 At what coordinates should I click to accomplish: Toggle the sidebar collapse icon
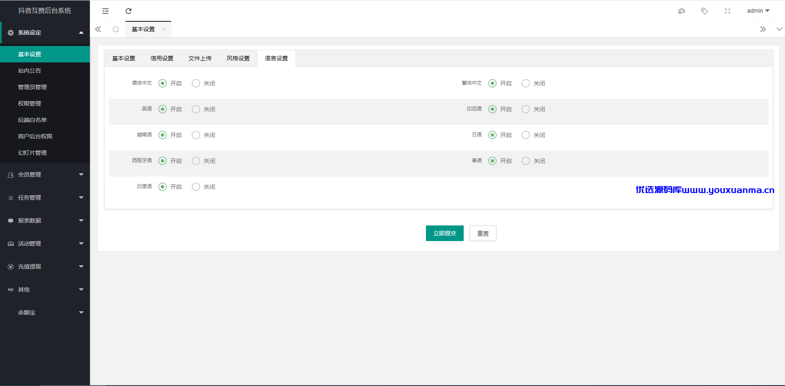pyautogui.click(x=105, y=11)
